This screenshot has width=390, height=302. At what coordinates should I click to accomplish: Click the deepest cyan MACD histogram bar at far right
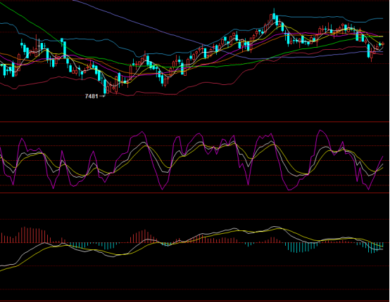(372, 248)
